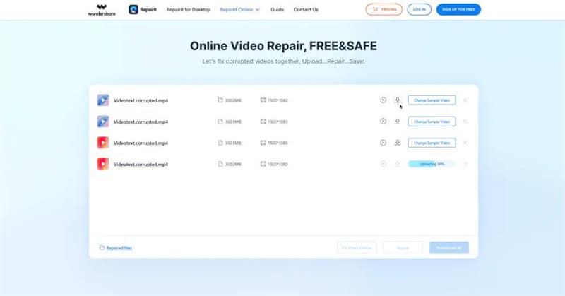This screenshot has width=565, height=296.
Task: Click the blue Download All button
Action: pos(449,248)
